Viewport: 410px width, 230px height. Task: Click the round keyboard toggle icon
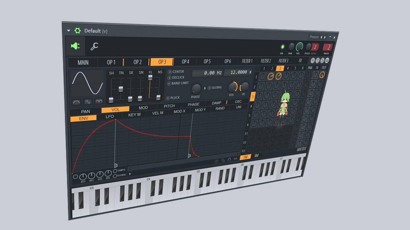coord(327,60)
